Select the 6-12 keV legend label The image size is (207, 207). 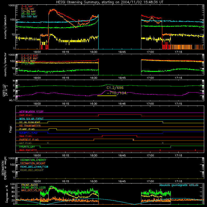28,9
